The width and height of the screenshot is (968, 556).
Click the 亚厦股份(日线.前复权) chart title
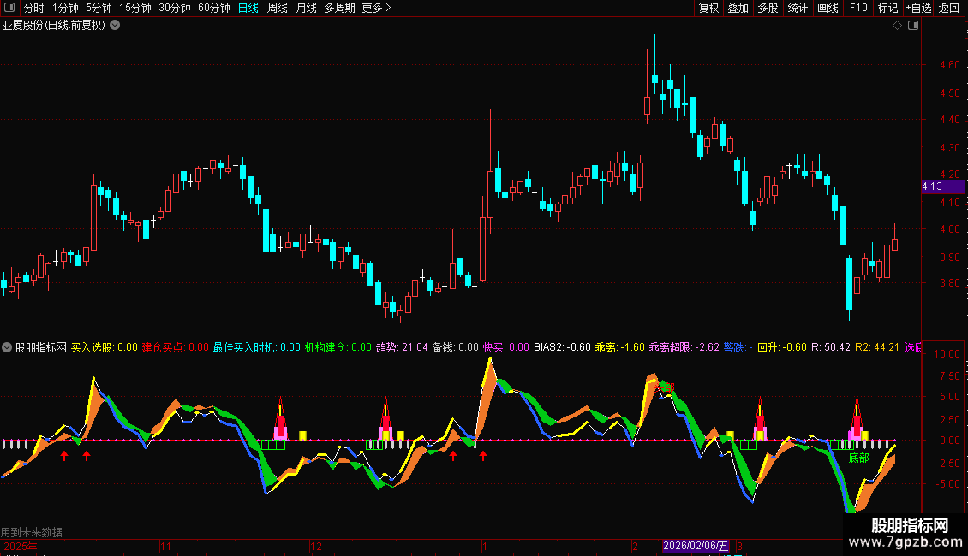pos(54,26)
